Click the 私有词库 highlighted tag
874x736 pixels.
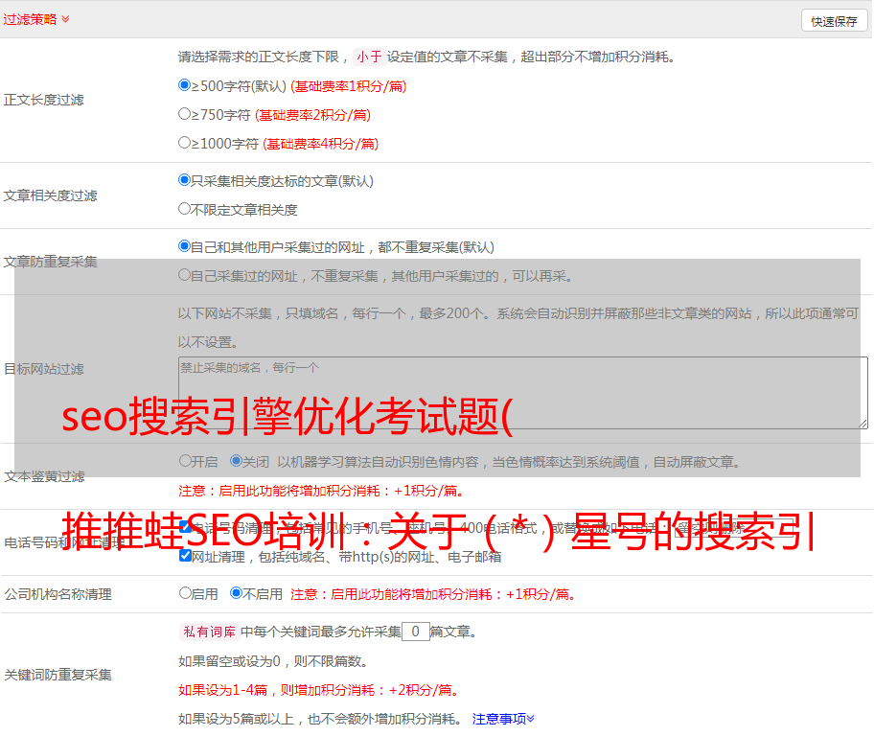click(x=210, y=632)
